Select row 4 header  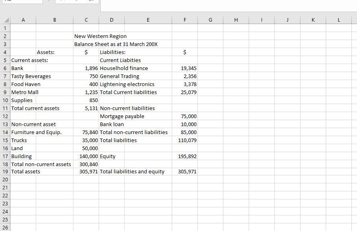tap(5, 52)
